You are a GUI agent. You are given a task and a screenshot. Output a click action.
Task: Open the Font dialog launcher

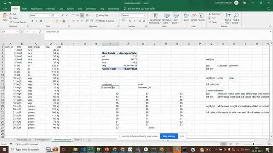(x=69, y=26)
